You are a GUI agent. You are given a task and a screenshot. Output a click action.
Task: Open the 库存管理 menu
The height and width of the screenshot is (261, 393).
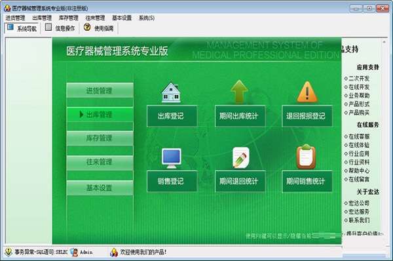[68, 18]
